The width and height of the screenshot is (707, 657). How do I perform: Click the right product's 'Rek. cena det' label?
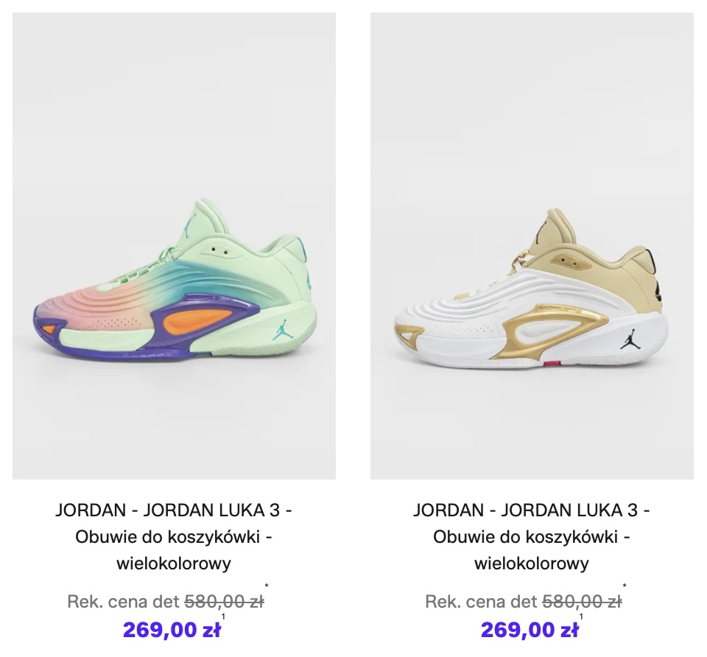(482, 602)
